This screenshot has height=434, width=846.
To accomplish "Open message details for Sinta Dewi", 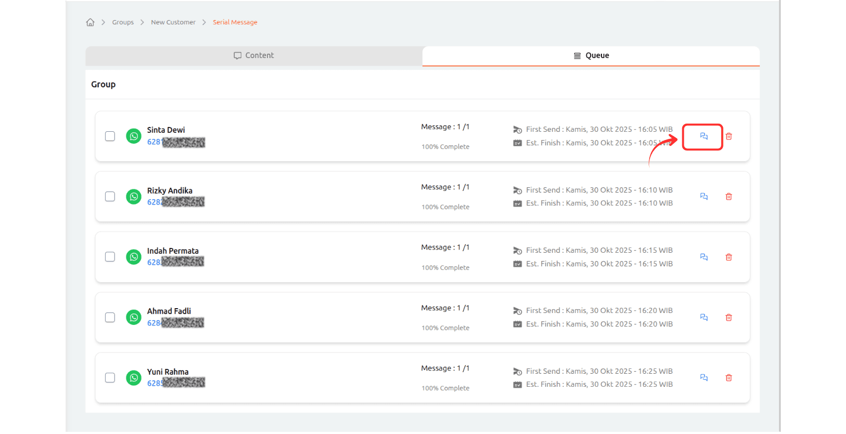I will (x=703, y=136).
